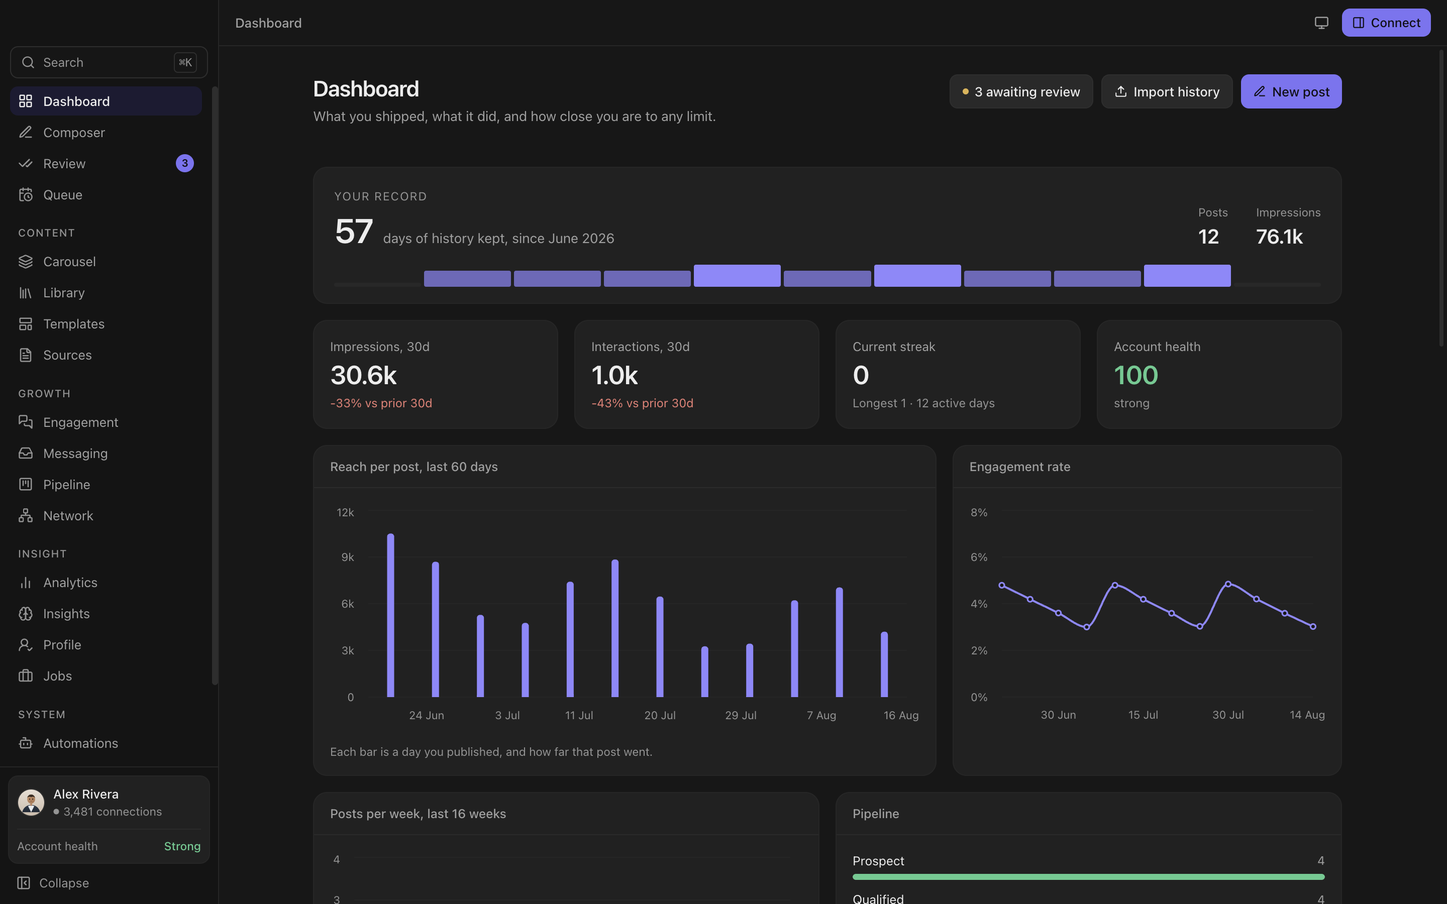Open the Composer page

(x=106, y=132)
